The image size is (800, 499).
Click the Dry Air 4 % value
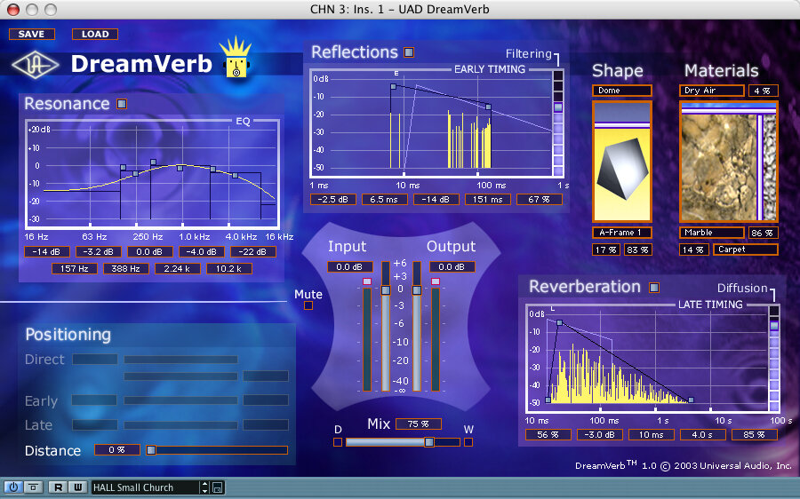click(764, 91)
